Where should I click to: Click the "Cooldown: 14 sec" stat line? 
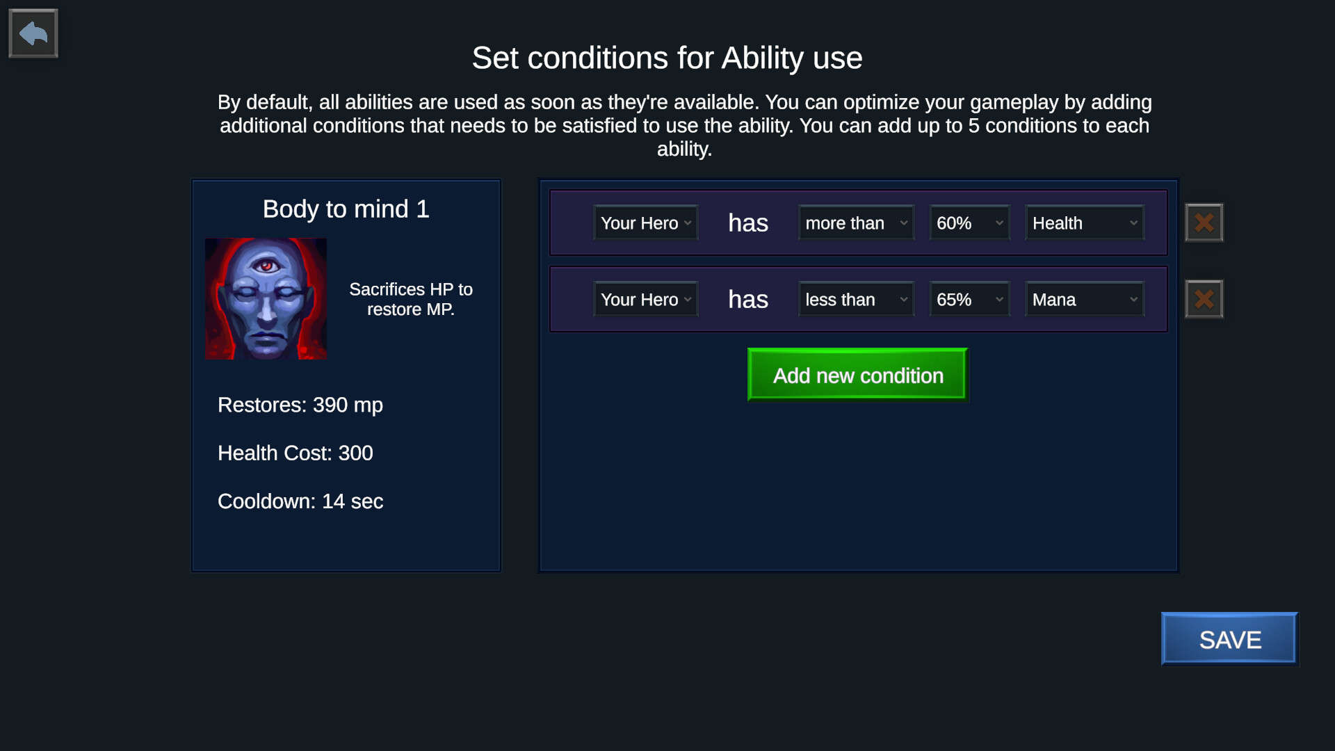pyautogui.click(x=300, y=501)
